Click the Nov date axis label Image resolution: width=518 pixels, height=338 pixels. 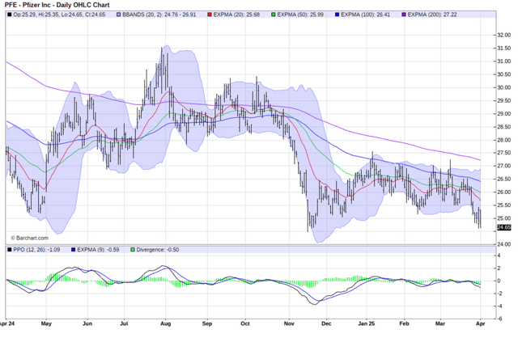(289, 323)
